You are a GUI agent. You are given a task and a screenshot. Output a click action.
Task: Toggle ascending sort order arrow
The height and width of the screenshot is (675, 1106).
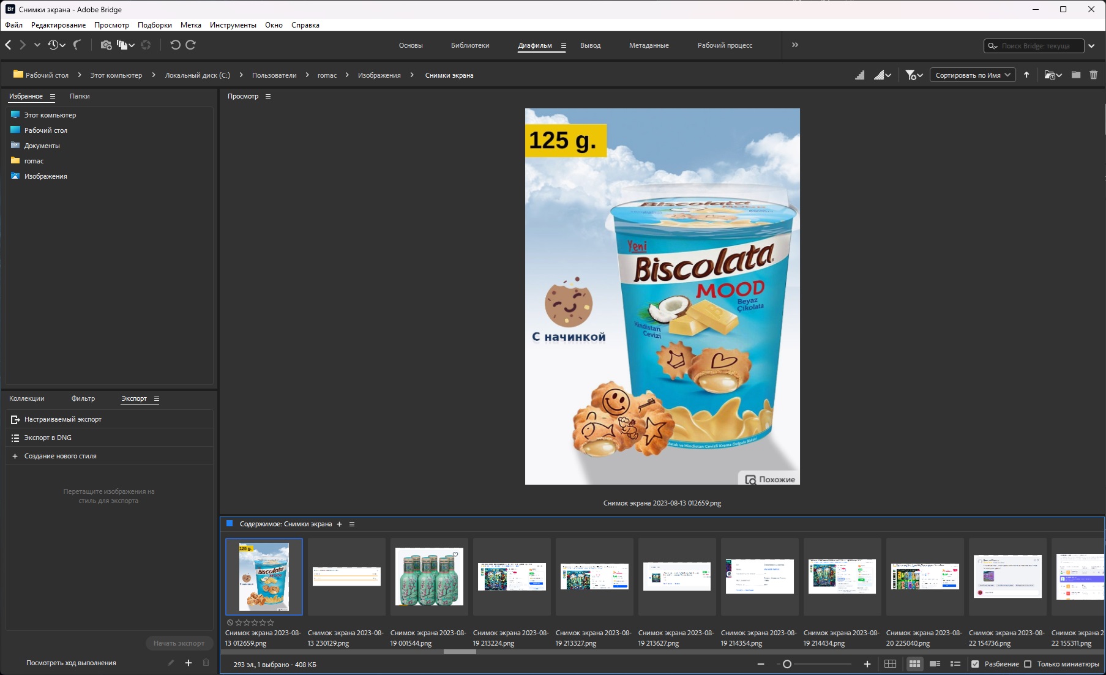[1026, 75]
